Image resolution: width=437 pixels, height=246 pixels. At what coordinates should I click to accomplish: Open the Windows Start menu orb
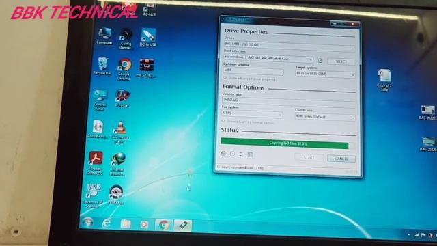[87, 222]
